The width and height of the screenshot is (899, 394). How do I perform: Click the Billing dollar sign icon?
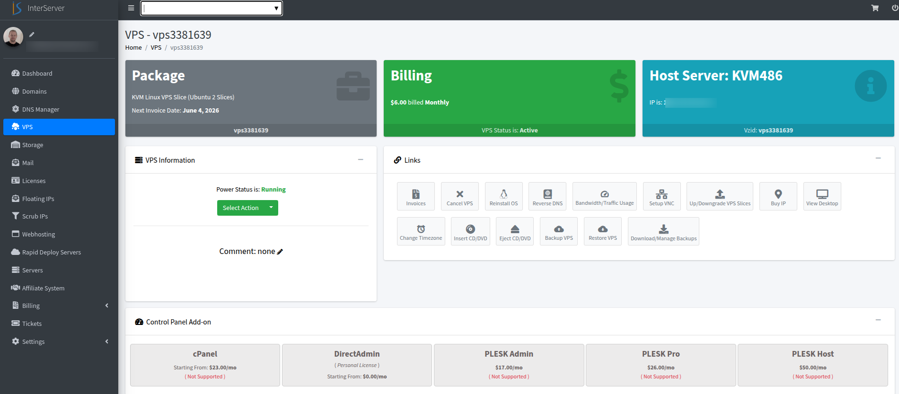coord(619,86)
